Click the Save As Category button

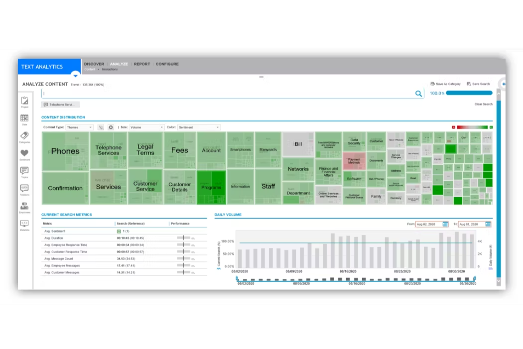point(446,84)
